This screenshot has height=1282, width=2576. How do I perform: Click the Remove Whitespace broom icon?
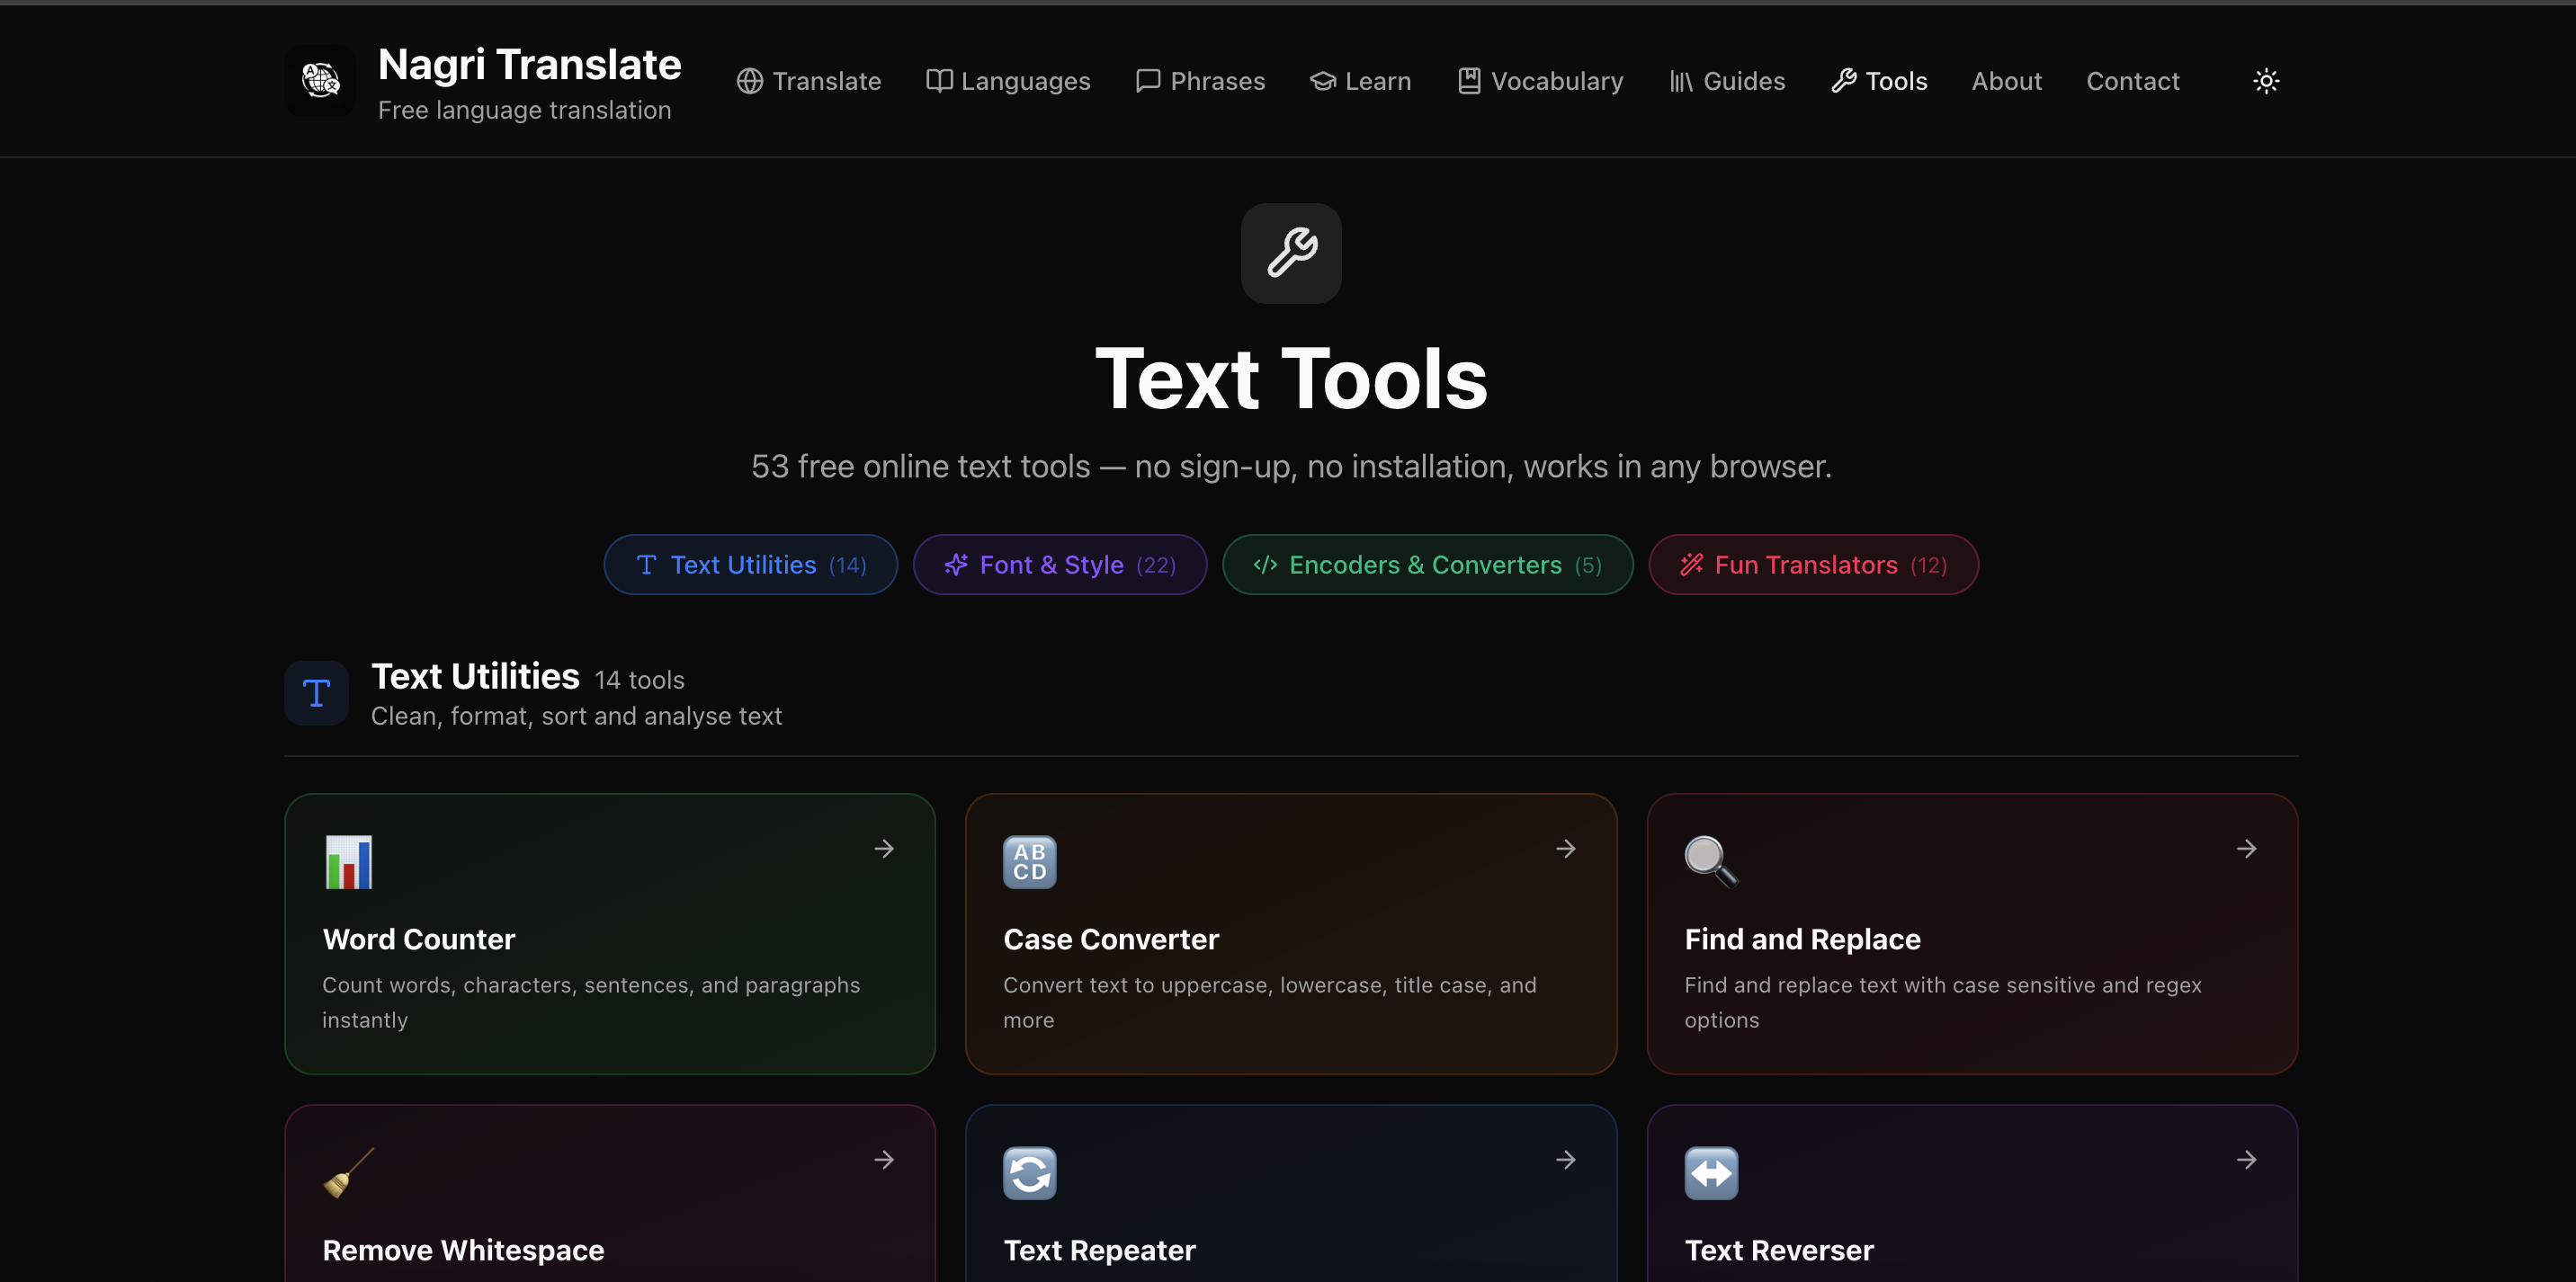[x=348, y=1172]
